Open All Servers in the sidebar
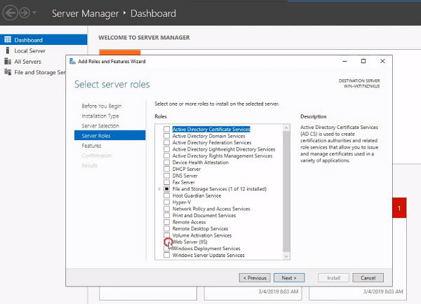 click(27, 62)
